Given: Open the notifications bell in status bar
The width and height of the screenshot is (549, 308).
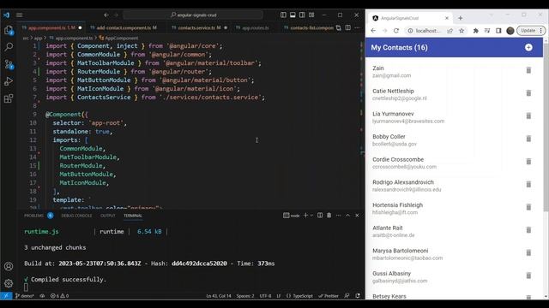Looking at the screenshot, I should [358, 296].
